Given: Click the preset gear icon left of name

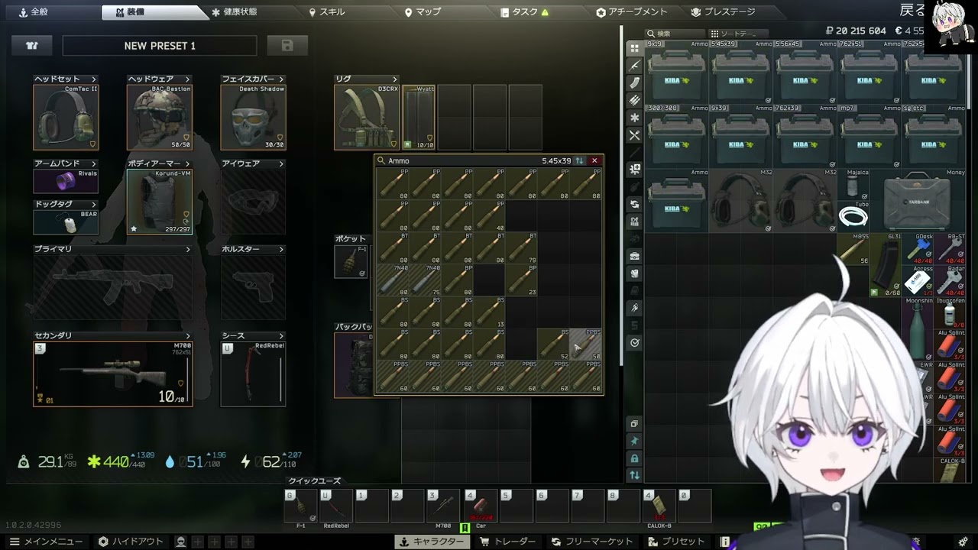Looking at the screenshot, I should point(32,46).
